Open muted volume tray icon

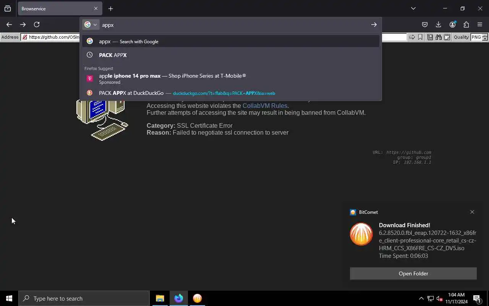pyautogui.click(x=440, y=298)
